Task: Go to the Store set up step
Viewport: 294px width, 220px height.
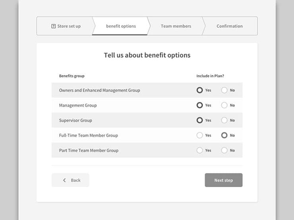Action: [66, 26]
